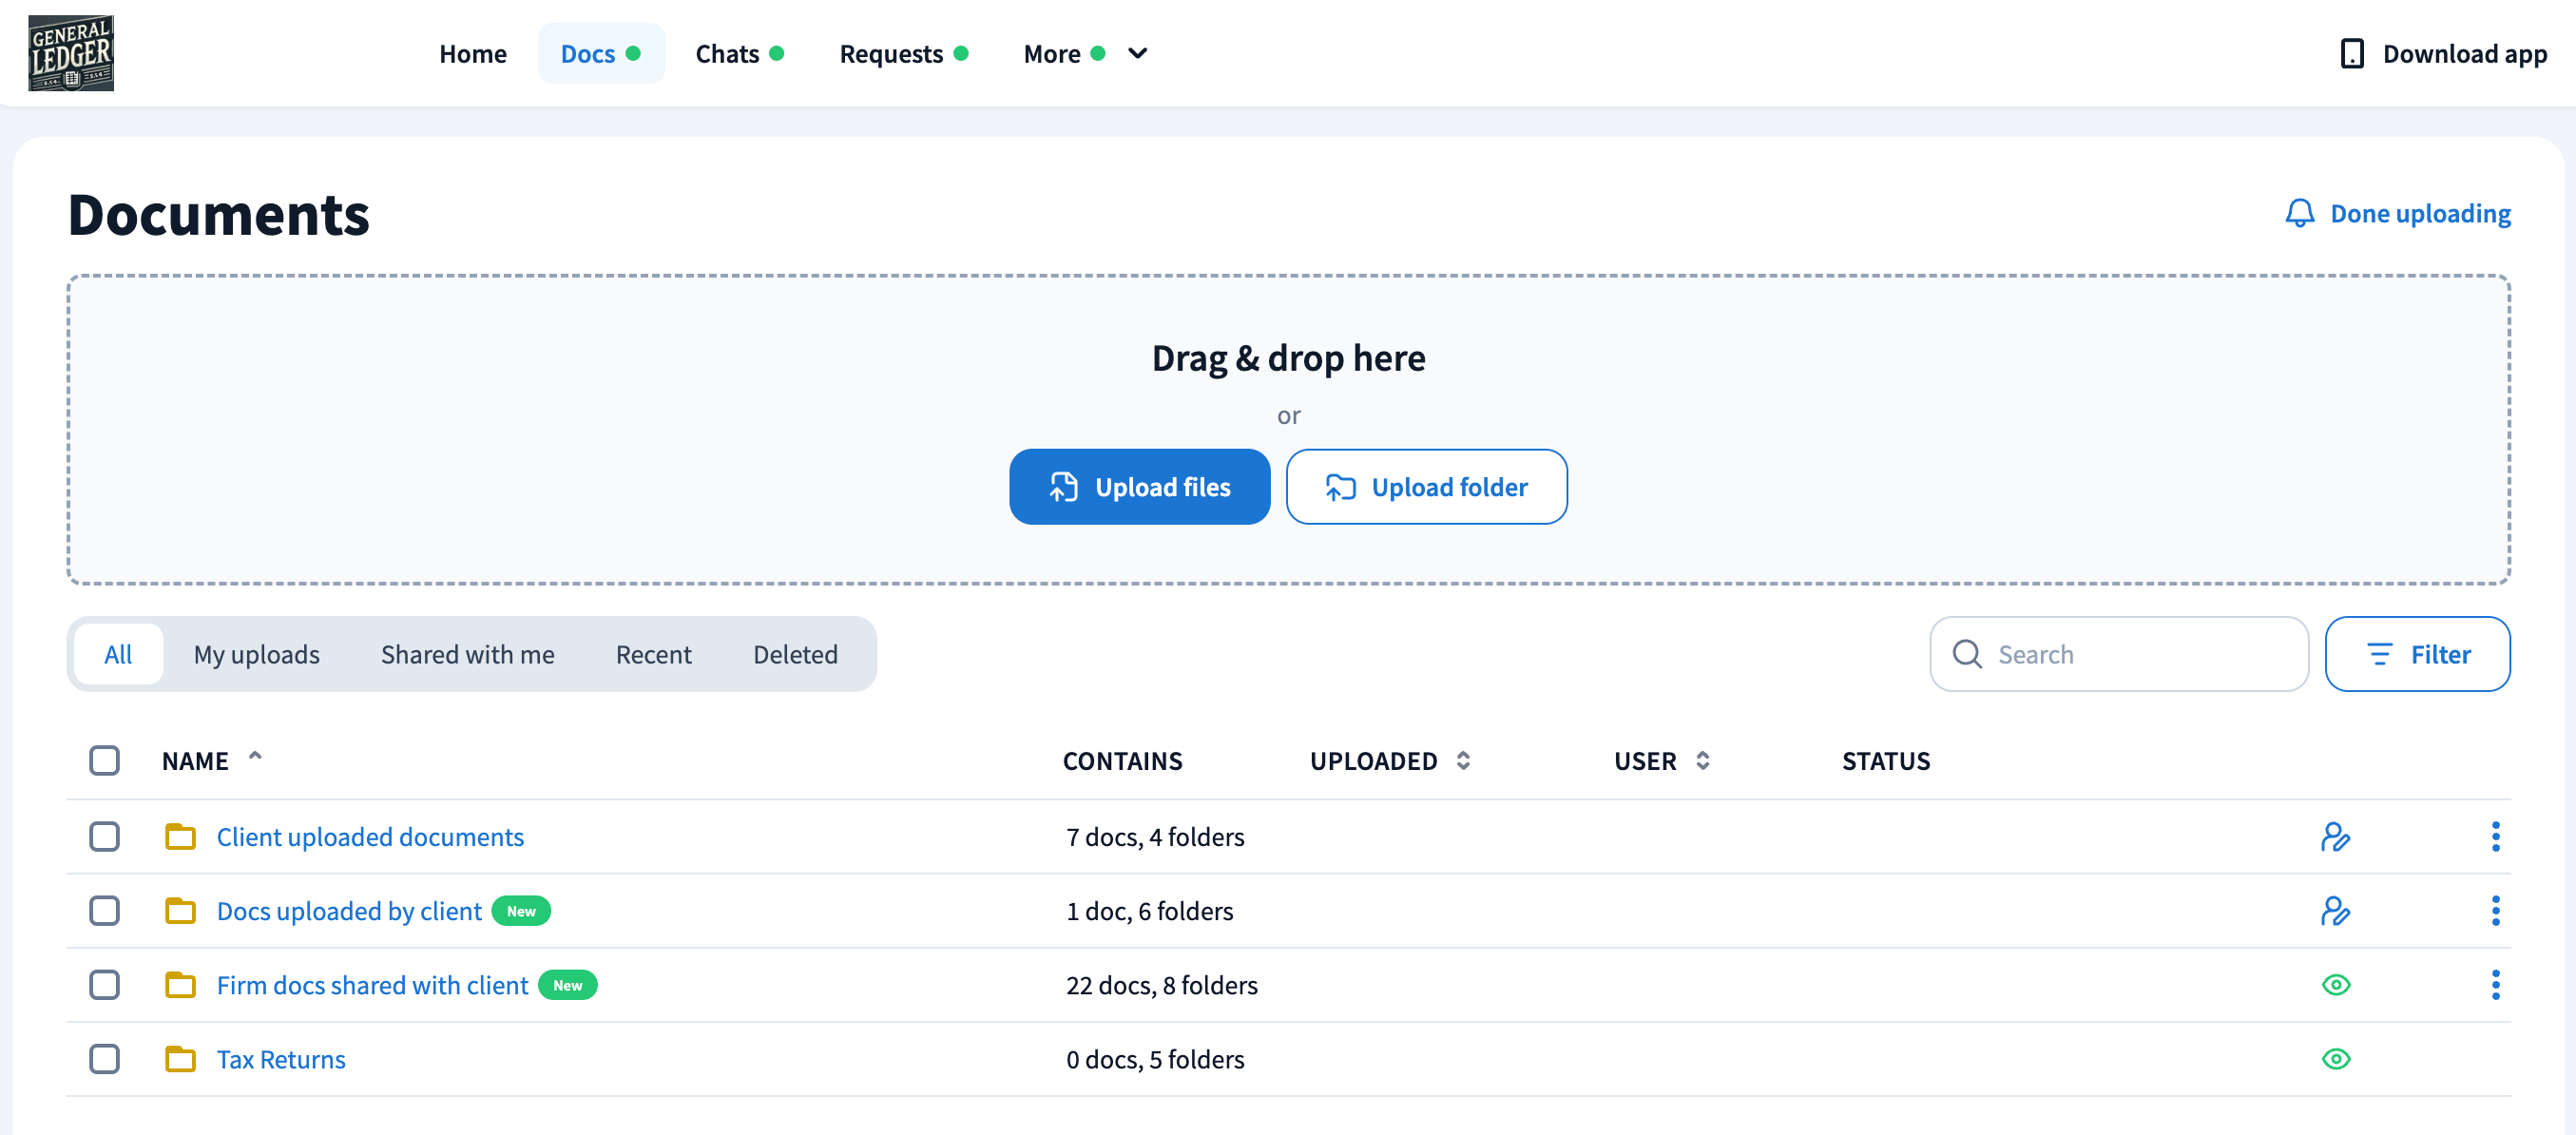Open Tax Returns folder
2576x1135 pixels.
tap(281, 1058)
